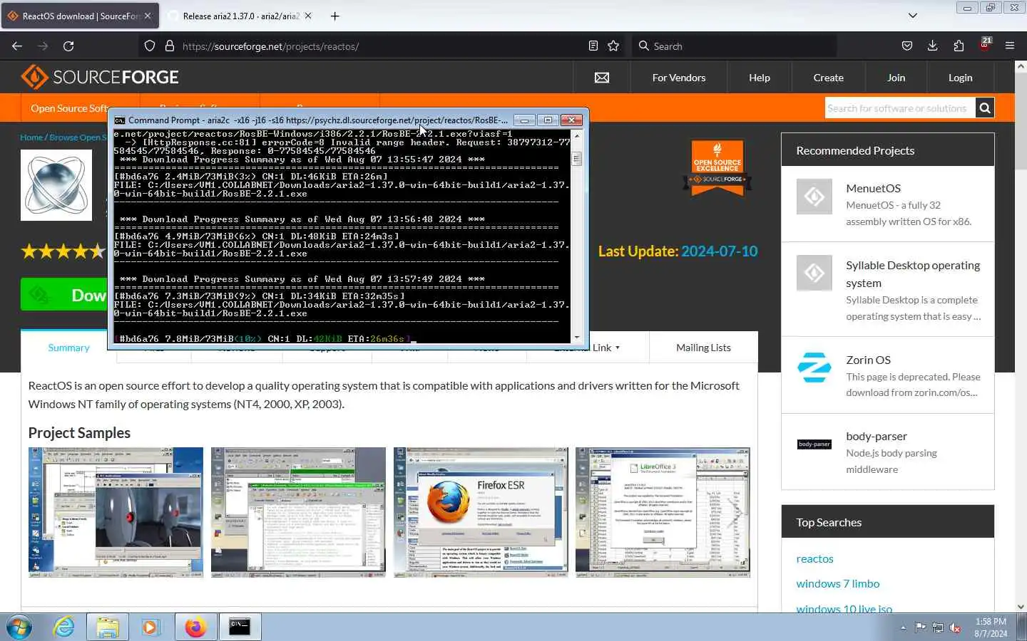
Task: Click the Home breadcrumb link
Action: click(x=31, y=137)
